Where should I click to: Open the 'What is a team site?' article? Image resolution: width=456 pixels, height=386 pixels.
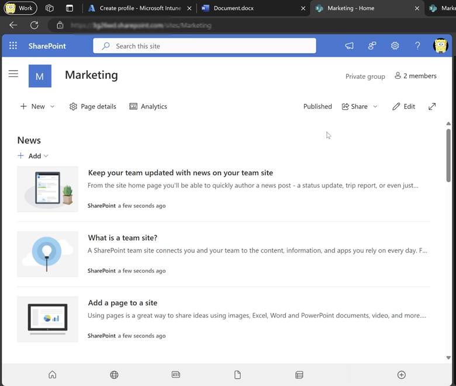[x=122, y=238]
